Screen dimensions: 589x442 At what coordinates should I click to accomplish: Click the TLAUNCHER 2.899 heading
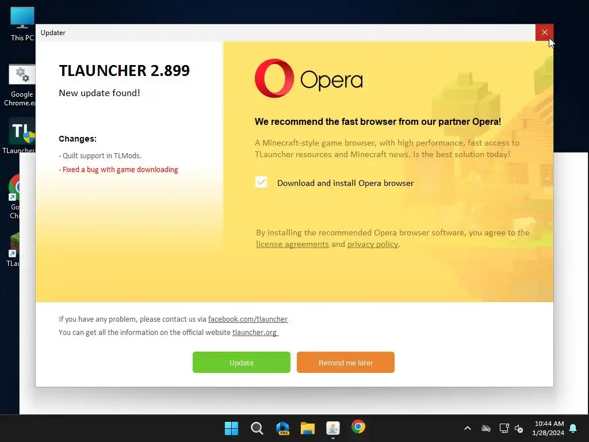click(124, 70)
